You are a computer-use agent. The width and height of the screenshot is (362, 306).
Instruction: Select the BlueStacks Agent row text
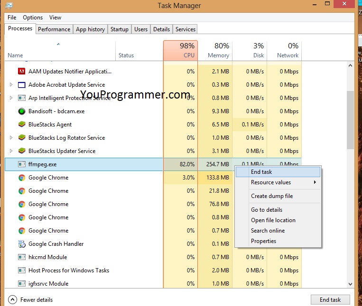[50, 125]
